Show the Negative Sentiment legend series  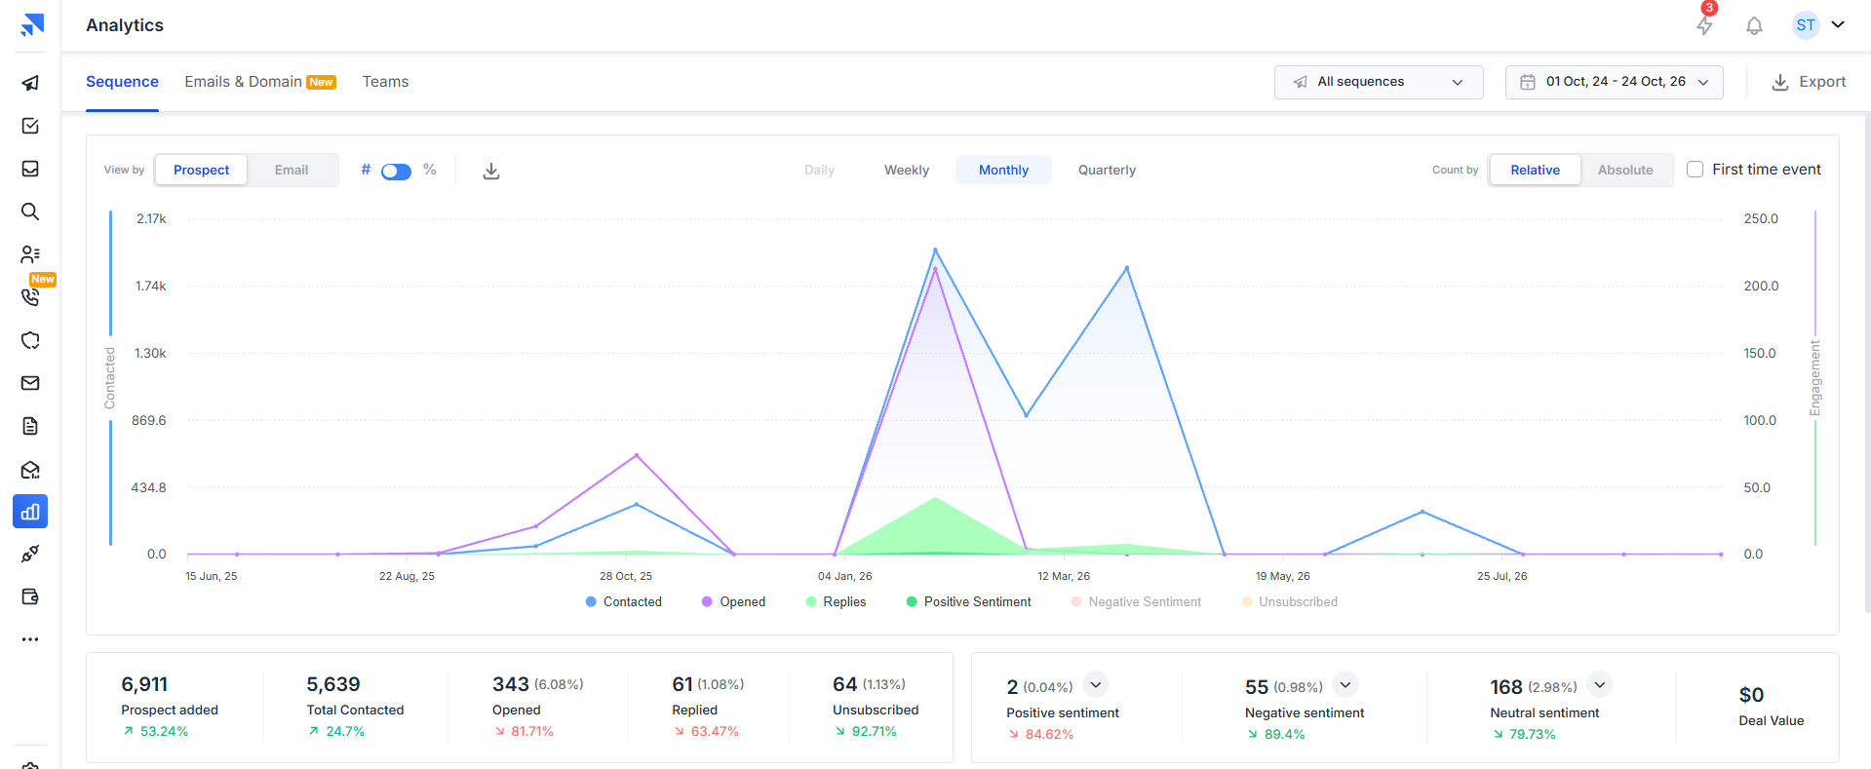[x=1136, y=602]
